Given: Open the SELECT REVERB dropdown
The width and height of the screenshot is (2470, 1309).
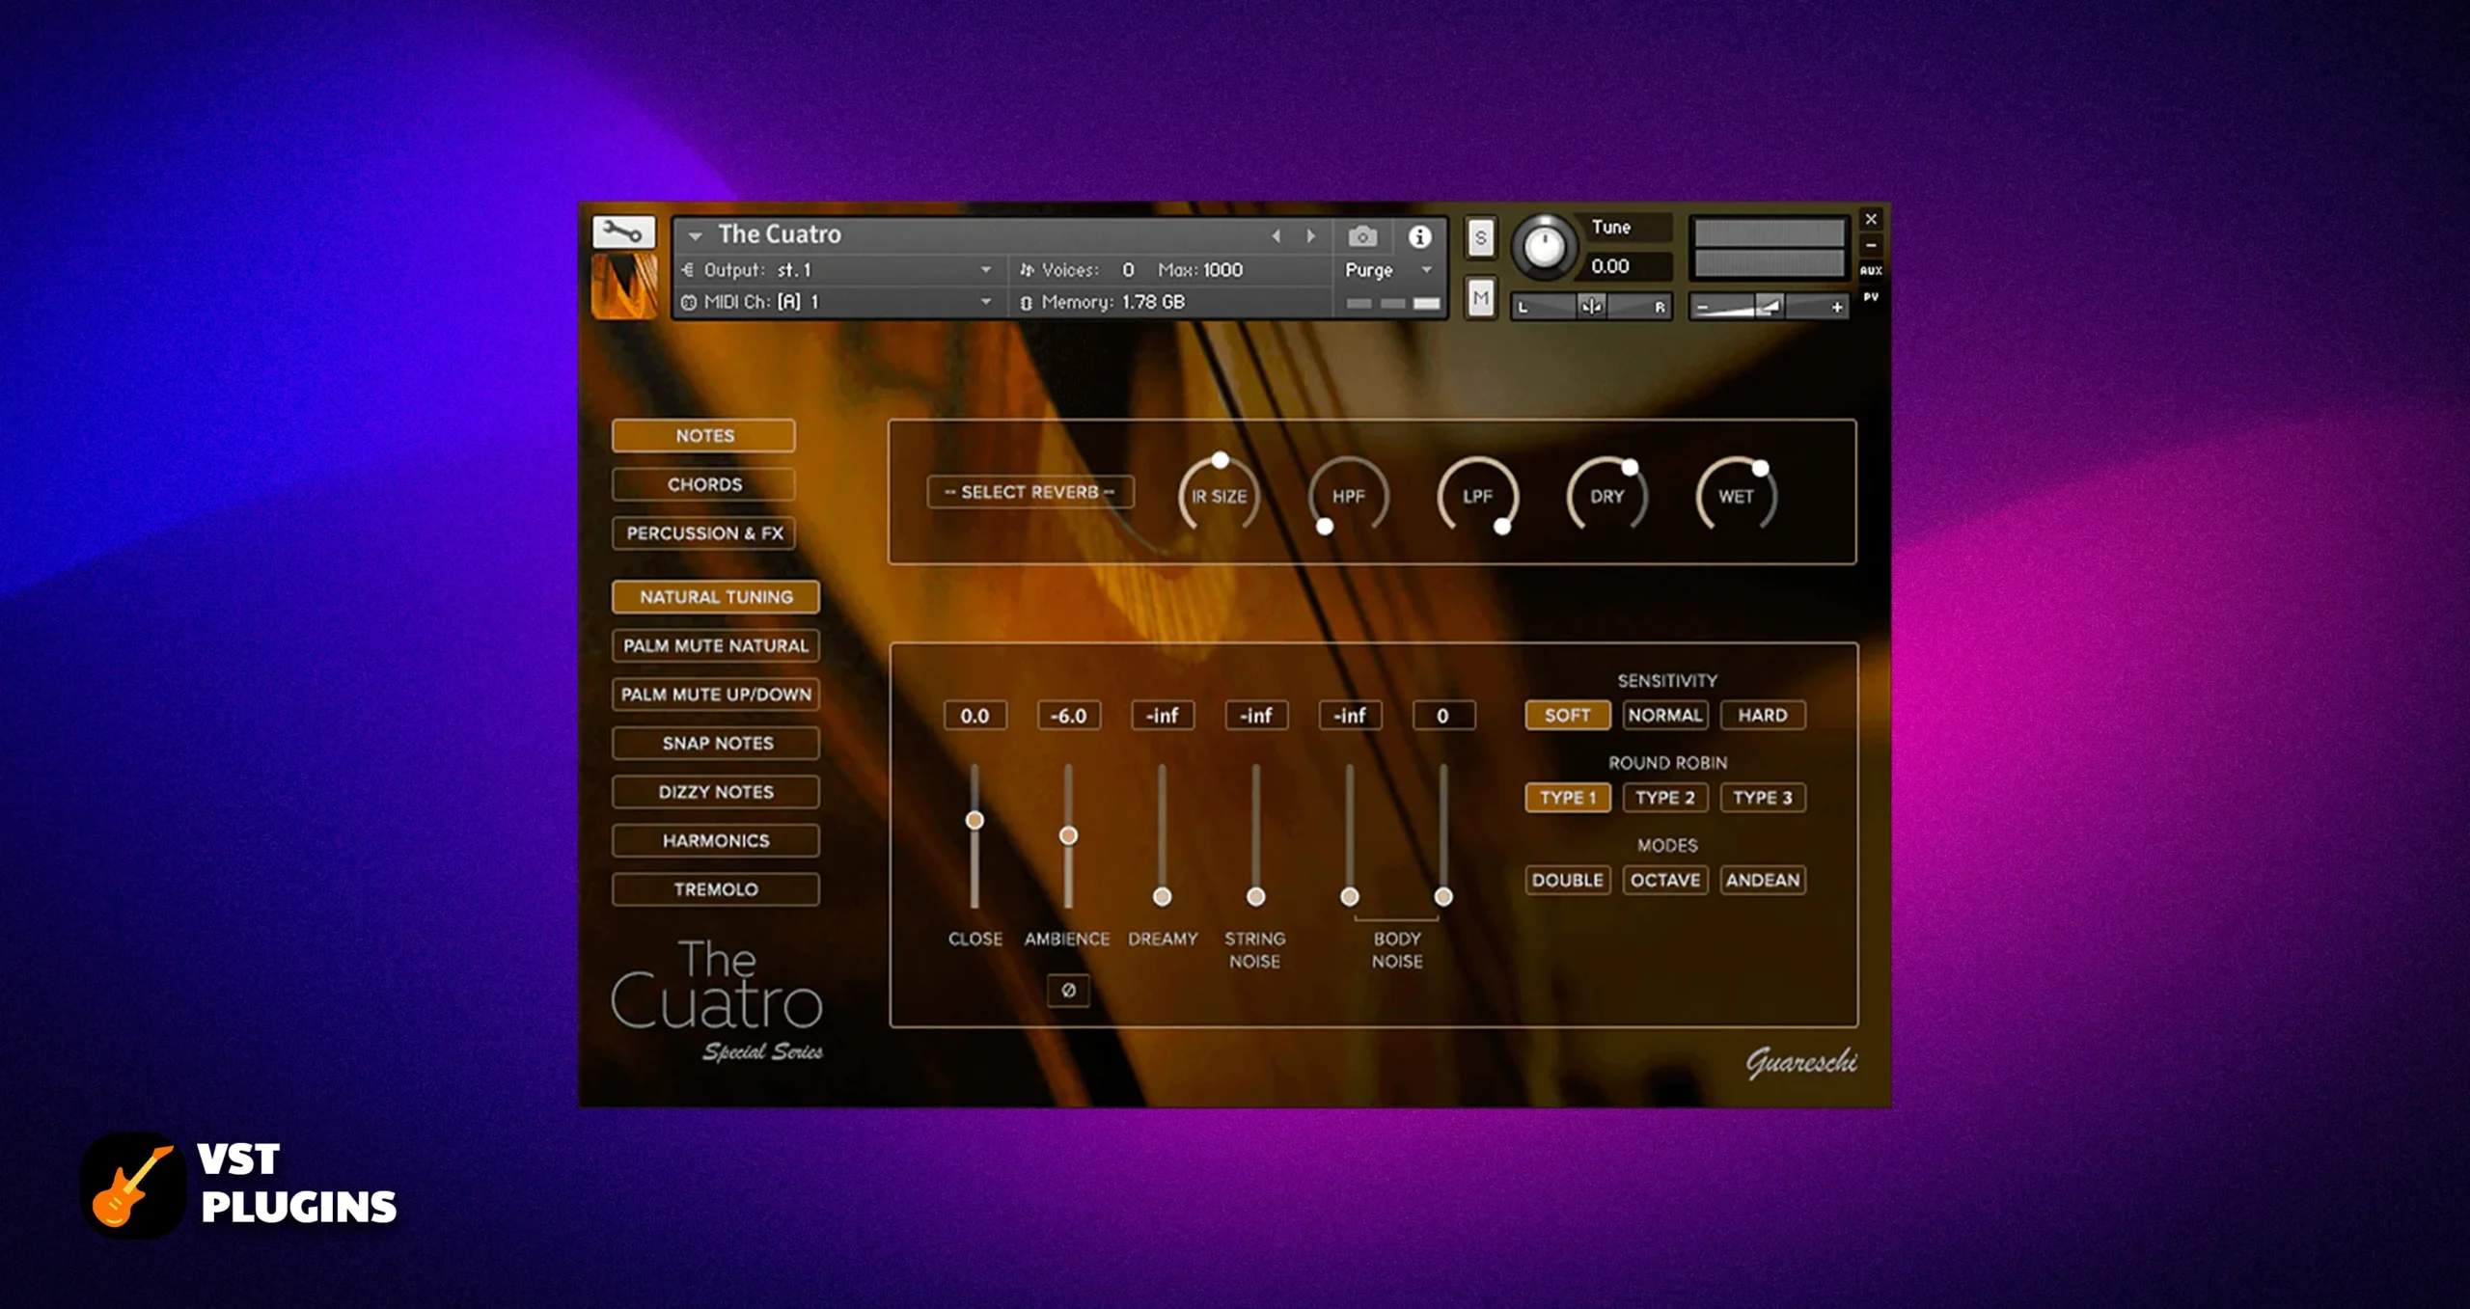Looking at the screenshot, I should click(x=1029, y=492).
